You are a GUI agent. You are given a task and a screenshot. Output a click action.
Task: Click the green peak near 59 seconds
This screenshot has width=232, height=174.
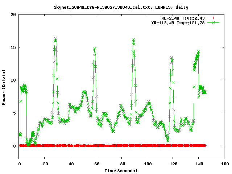pyautogui.click(x=95, y=49)
